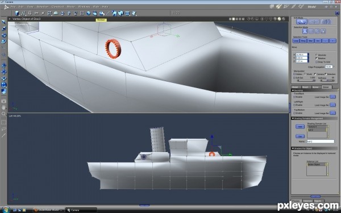341x213 pixels.
Task: Choose the fourth Selection Mode icon
Action: pyautogui.click(x=323, y=31)
